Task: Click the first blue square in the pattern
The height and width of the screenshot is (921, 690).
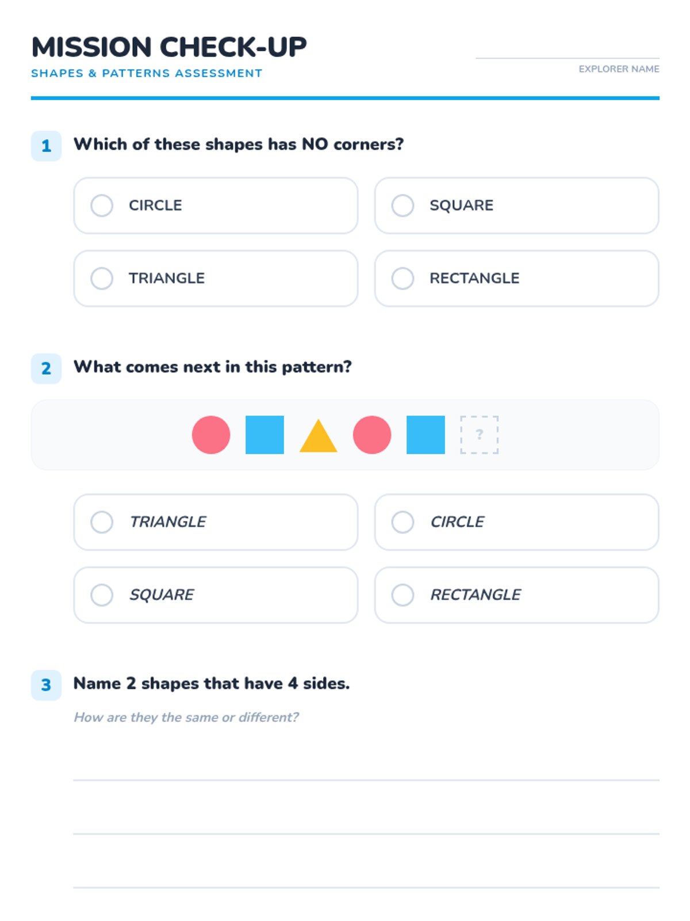Action: click(264, 435)
